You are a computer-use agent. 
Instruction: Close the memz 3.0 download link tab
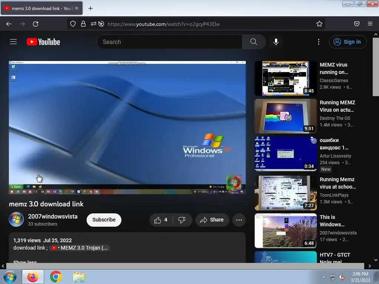pos(77,8)
